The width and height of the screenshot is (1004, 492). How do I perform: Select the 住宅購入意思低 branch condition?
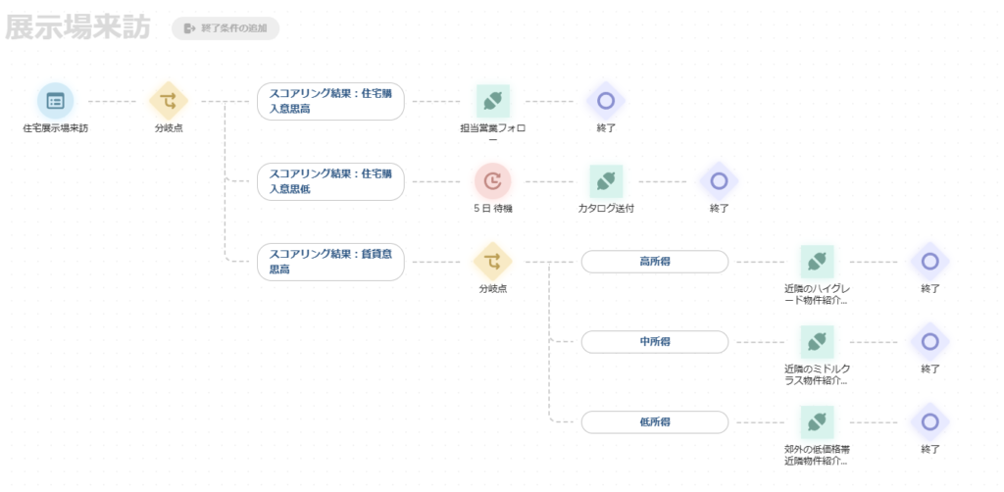pyautogui.click(x=330, y=181)
